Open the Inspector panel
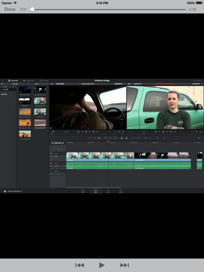Image resolution: width=204 pixels, height=272 pixels. coord(197,80)
